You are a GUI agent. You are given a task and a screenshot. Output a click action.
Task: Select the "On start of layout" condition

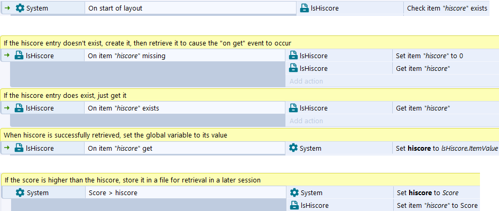point(191,8)
